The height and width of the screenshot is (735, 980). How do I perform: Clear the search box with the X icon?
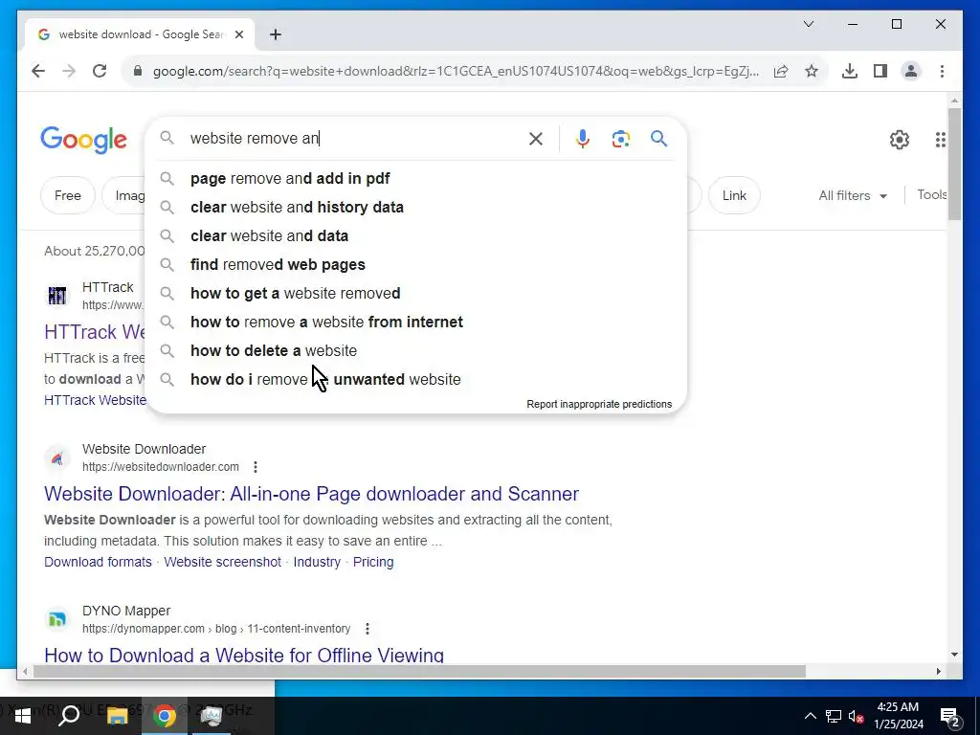pos(536,139)
